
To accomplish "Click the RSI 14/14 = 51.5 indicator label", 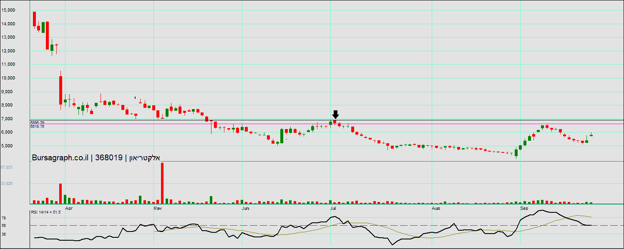I will pyautogui.click(x=46, y=212).
